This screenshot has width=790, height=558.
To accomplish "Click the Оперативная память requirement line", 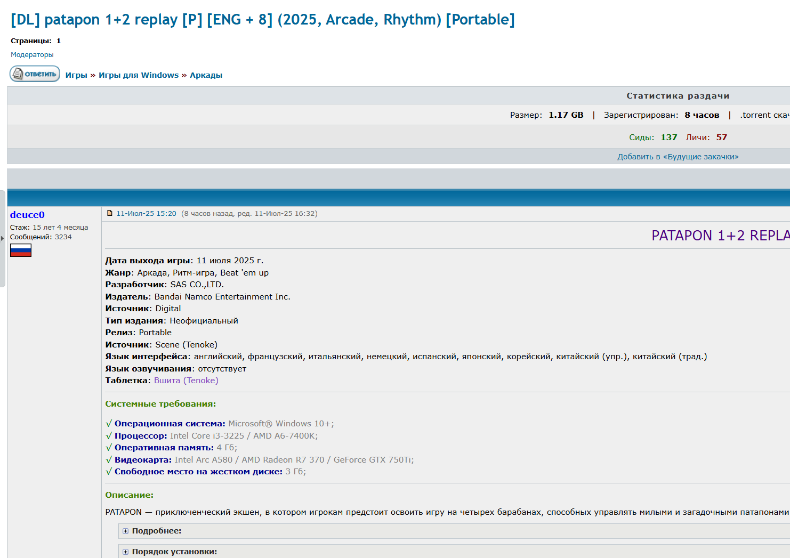I will 171,448.
